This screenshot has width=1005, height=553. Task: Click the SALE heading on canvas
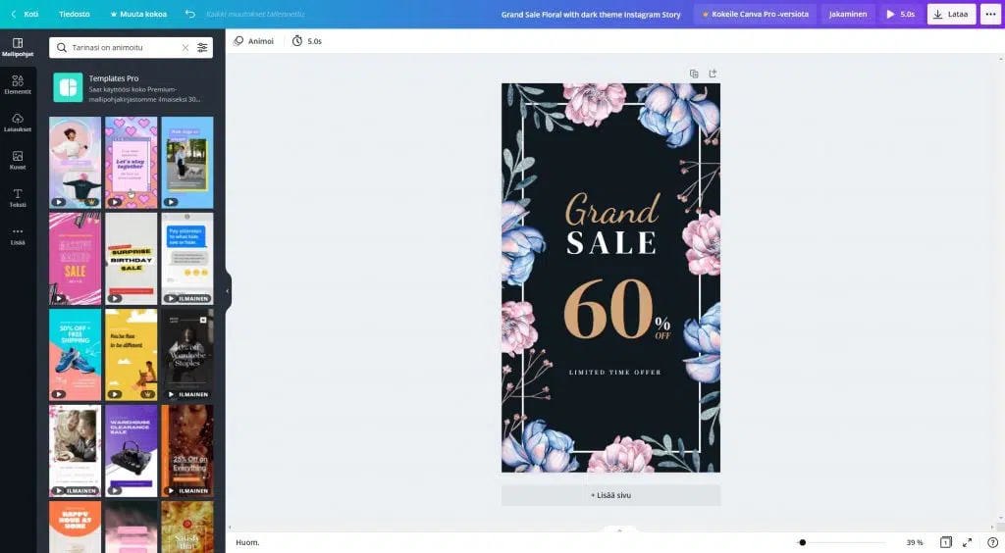click(x=611, y=244)
